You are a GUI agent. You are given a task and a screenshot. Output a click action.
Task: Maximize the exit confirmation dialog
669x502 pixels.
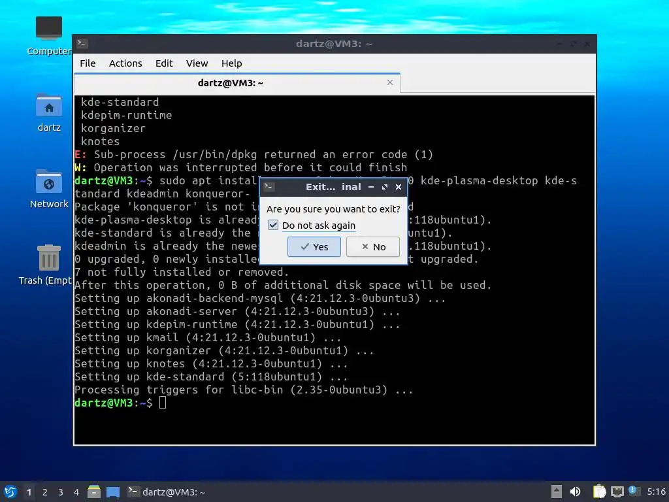tap(385, 187)
